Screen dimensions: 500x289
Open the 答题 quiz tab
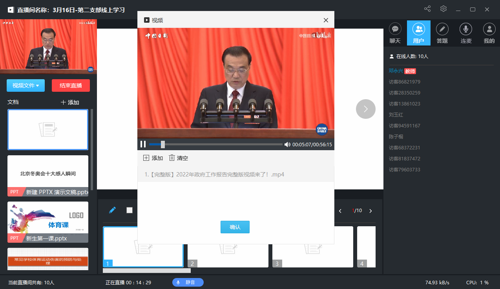[442, 33]
